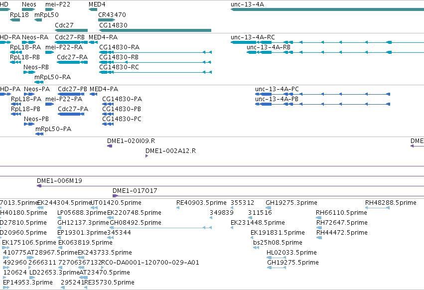Click EST RH44472.5prime label

coord(342,233)
